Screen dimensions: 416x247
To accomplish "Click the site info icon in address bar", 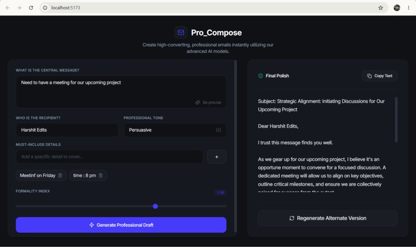I will click(x=45, y=8).
